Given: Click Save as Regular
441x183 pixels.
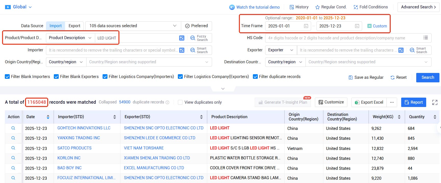Looking at the screenshot, I should [366, 78].
